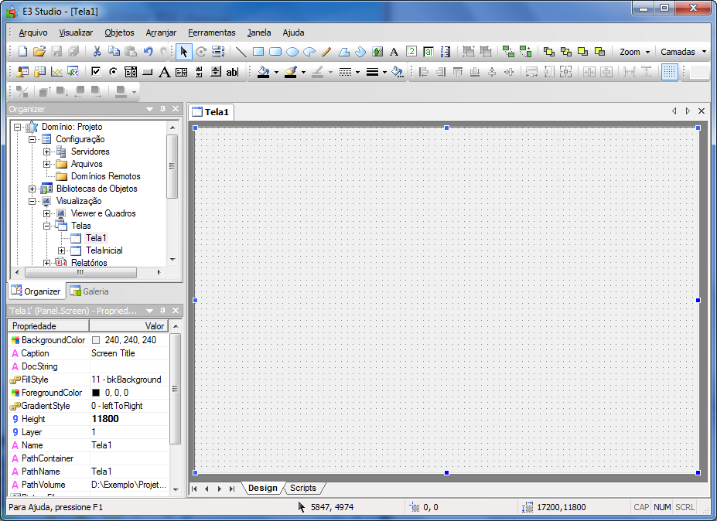Select the rectangle shape tool
Screen dimensions: 717x521
pyautogui.click(x=258, y=52)
